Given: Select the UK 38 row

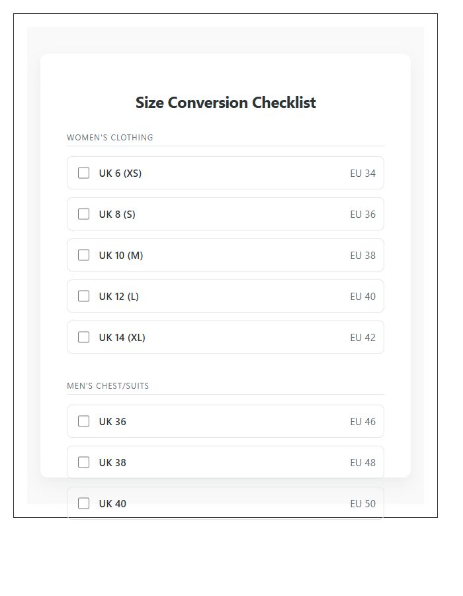Looking at the screenshot, I should pyautogui.click(x=225, y=462).
